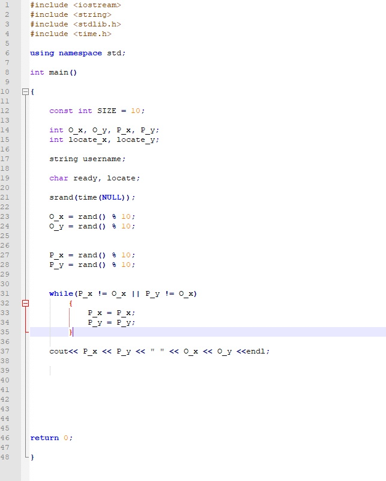This screenshot has height=481, width=386.
Task: Click on '#include <stdlib.h>' line
Action: 76,24
